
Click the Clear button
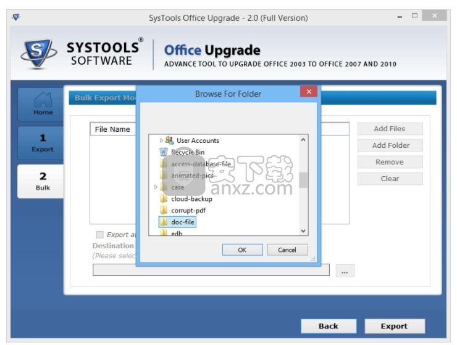[x=390, y=179]
